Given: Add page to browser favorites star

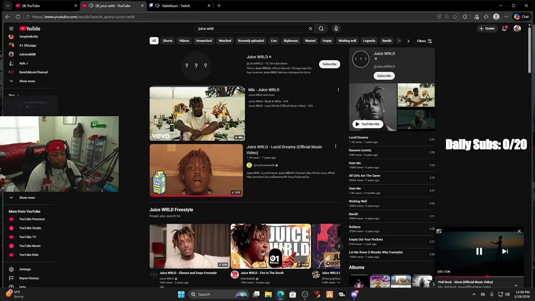Looking at the screenshot, I should [x=455, y=17].
